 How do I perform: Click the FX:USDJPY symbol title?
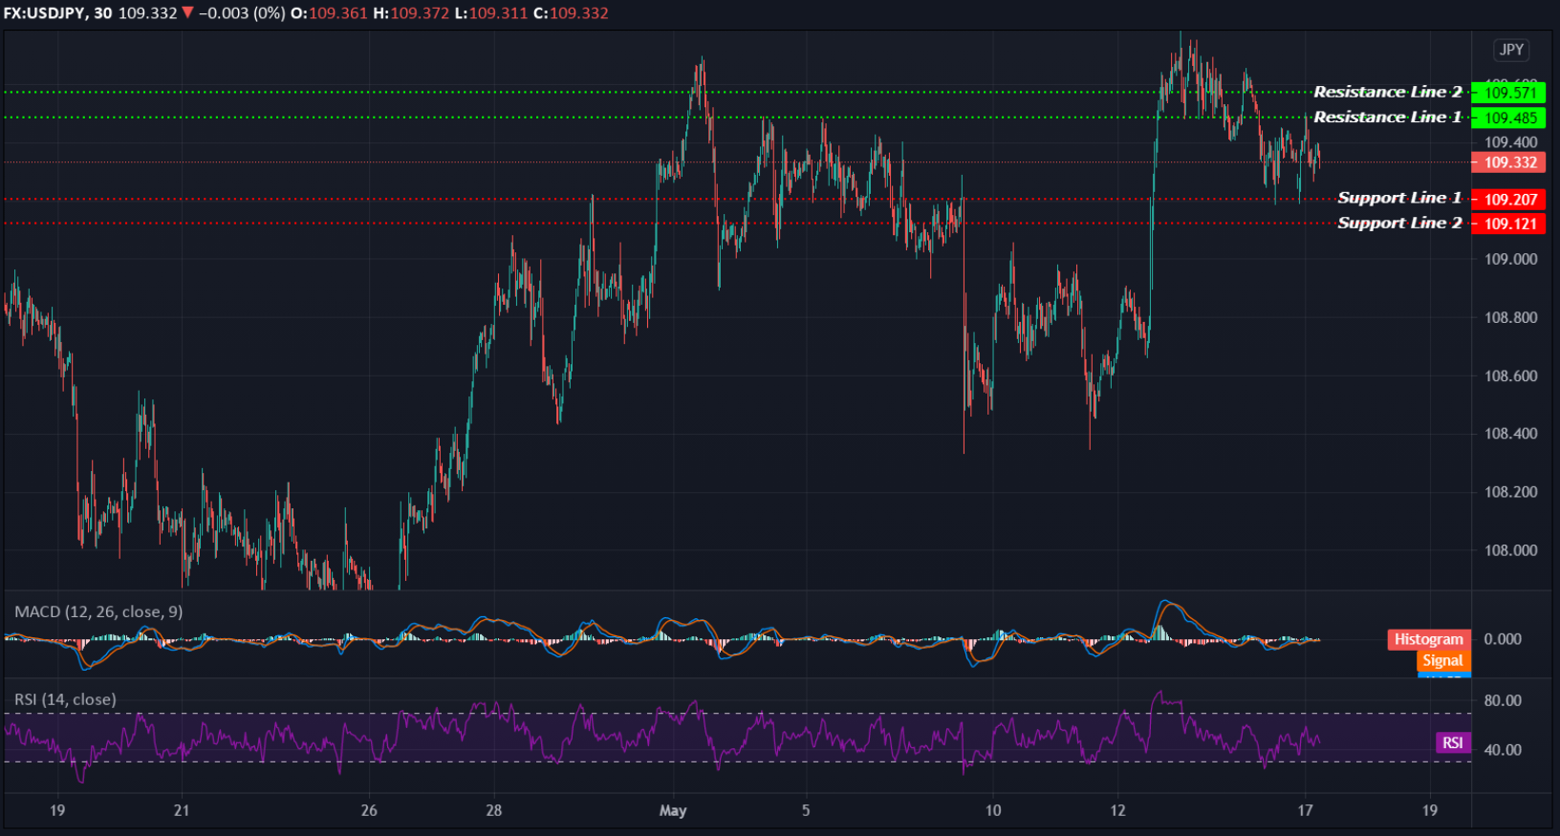tap(44, 13)
